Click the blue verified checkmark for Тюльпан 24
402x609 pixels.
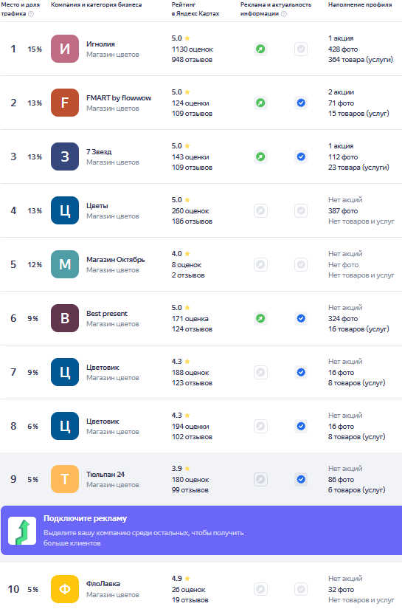click(301, 479)
